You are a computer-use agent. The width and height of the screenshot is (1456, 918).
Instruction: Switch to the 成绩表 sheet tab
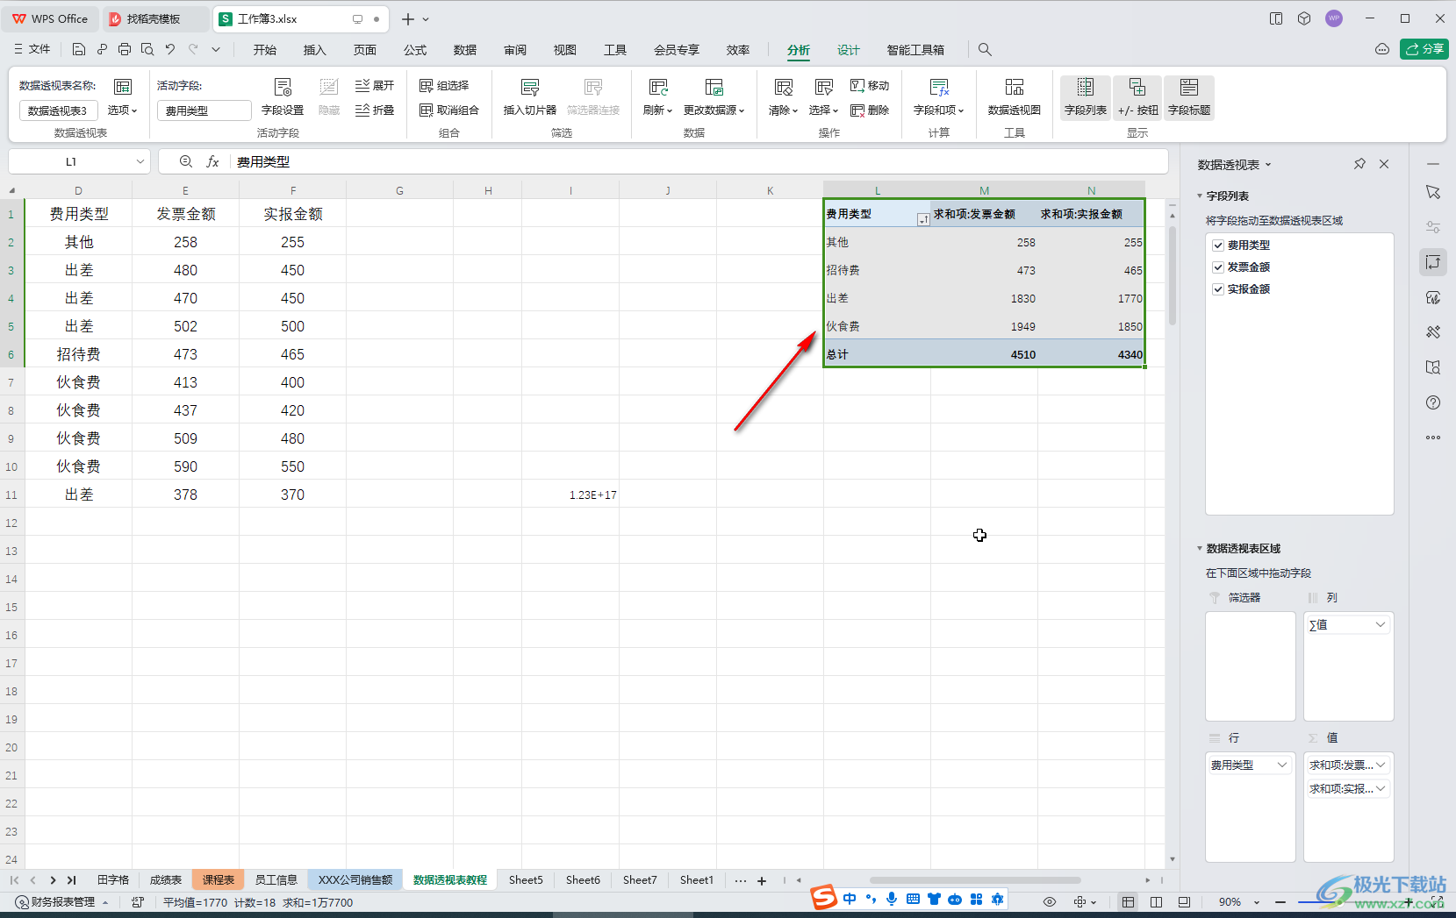coord(166,880)
